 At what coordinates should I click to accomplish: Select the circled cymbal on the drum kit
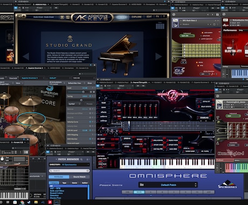click(x=31, y=119)
